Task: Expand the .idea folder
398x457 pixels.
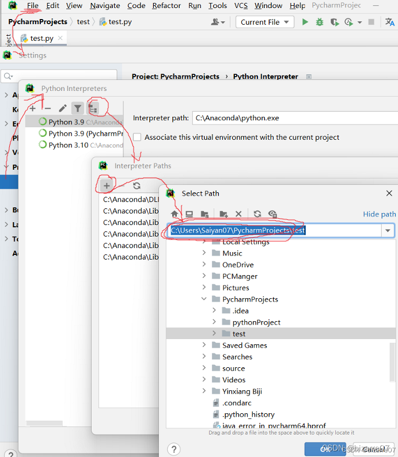Action: pos(214,310)
